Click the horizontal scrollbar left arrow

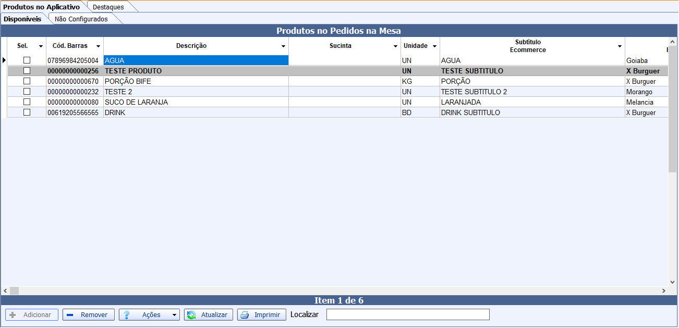coord(5,291)
